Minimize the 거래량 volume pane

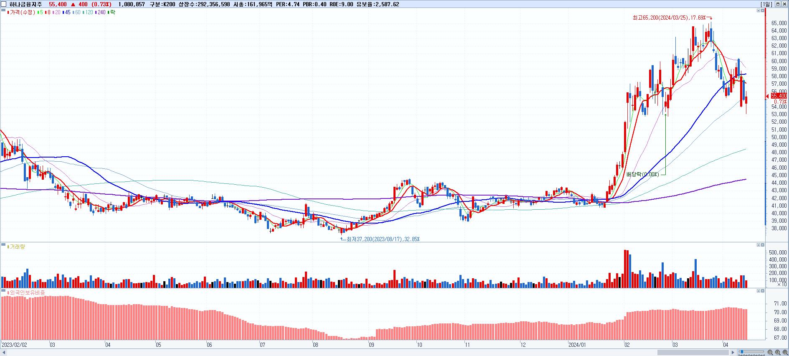[x=759, y=245]
